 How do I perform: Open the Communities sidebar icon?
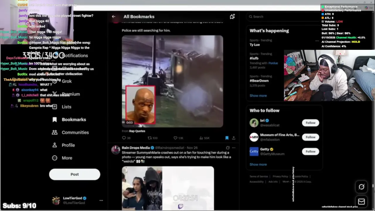pyautogui.click(x=54, y=132)
